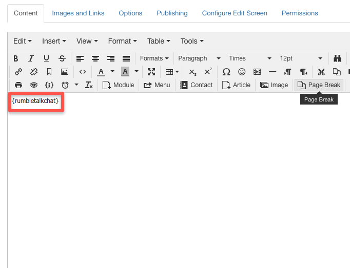Click the fullscreen expand icon
Screen dimensions: 350x268
coord(151,72)
